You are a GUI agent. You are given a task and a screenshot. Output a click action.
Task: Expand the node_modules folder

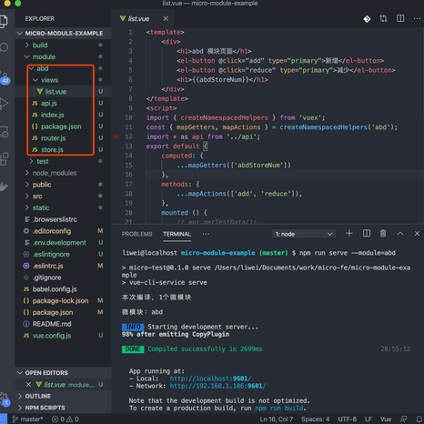(55, 173)
